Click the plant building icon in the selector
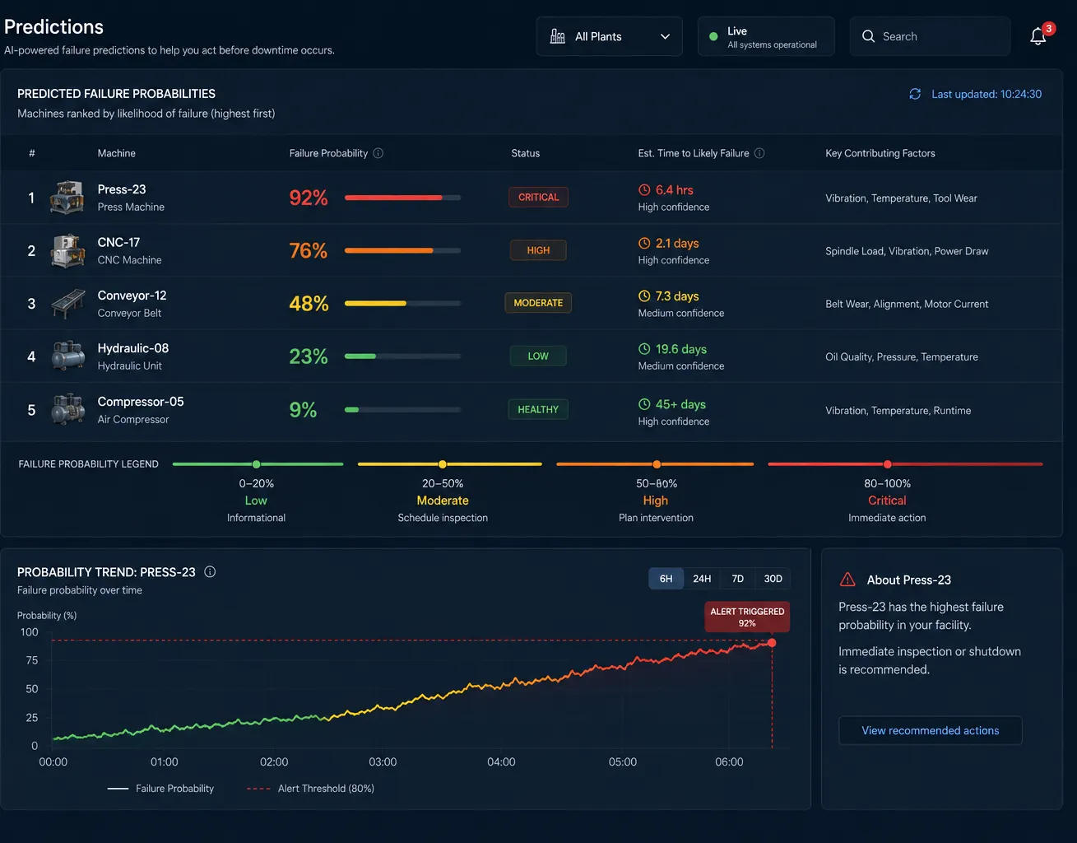 (557, 36)
